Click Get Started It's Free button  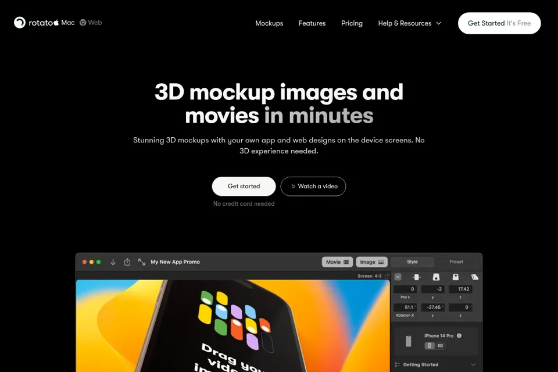click(x=499, y=23)
